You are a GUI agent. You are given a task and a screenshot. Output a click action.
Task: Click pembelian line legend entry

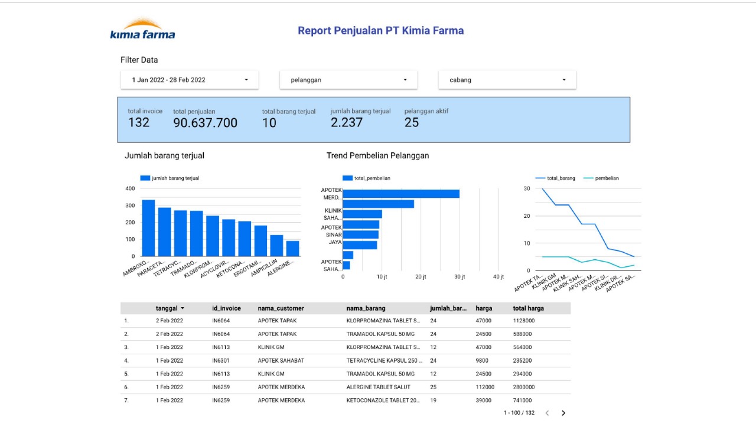coord(601,178)
